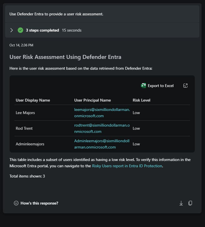Open the table in expanded view icon
This screenshot has width=205, height=227.
[x=185, y=86]
